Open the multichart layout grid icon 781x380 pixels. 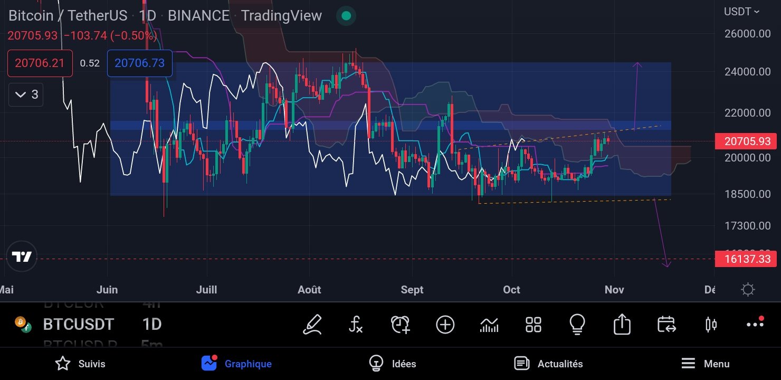tap(532, 325)
